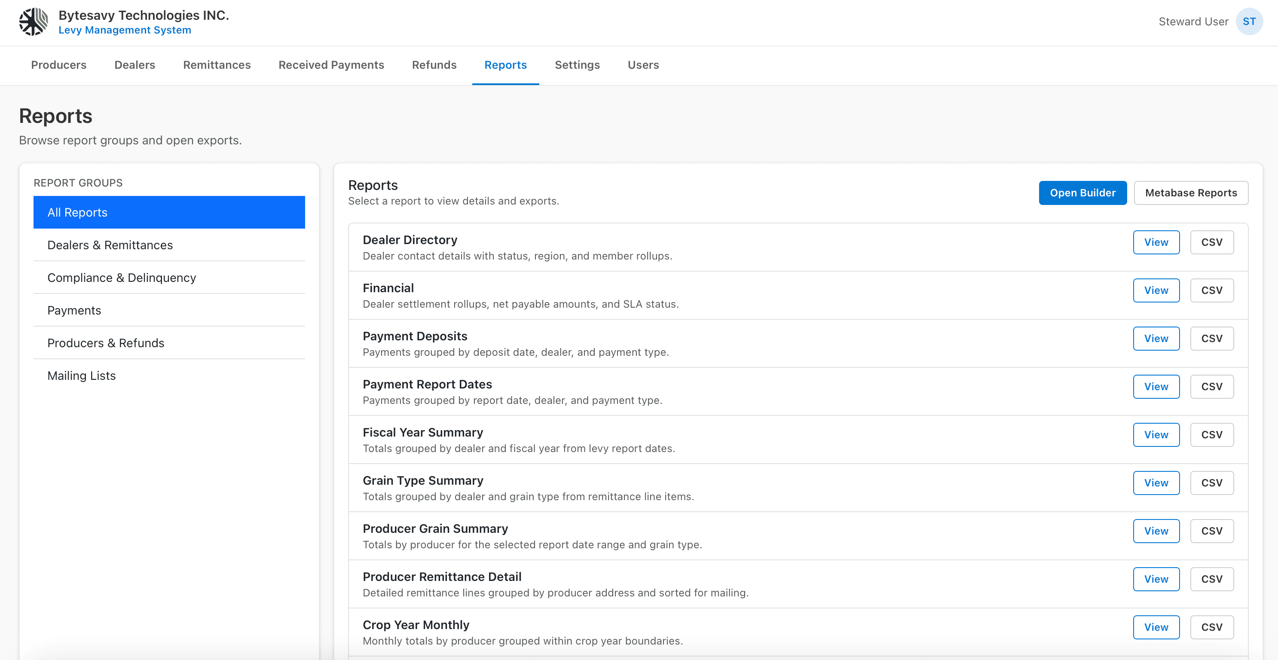
Task: Download Payment Deposits CSV
Action: pyautogui.click(x=1211, y=339)
